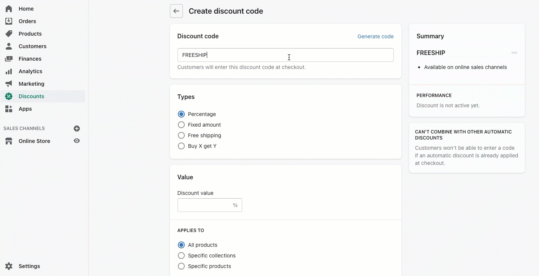Viewport: 539px width, 276px height.
Task: Select the Buy X get Y option
Action: (x=181, y=146)
